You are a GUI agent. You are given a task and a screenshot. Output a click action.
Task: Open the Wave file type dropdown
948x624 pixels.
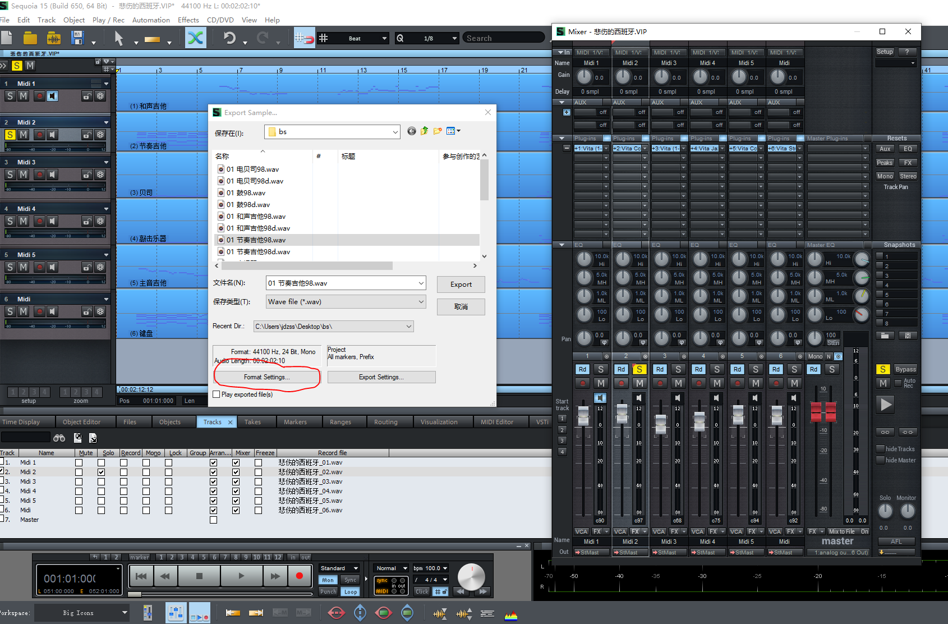pos(421,302)
